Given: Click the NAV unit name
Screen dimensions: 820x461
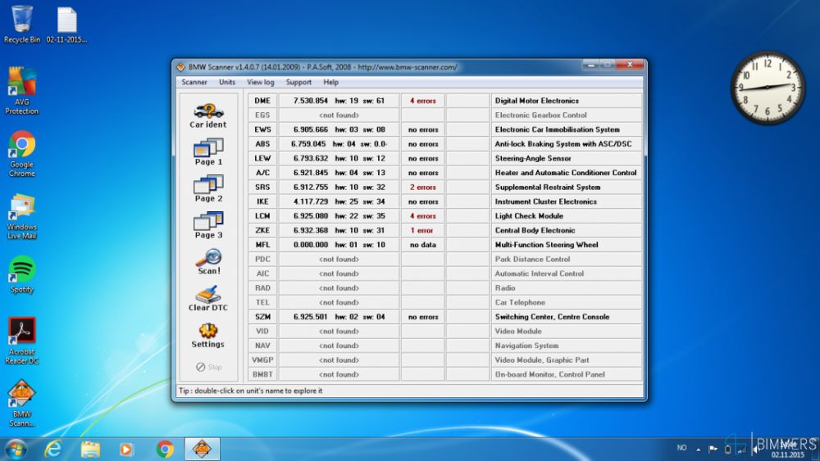Looking at the screenshot, I should [x=262, y=346].
